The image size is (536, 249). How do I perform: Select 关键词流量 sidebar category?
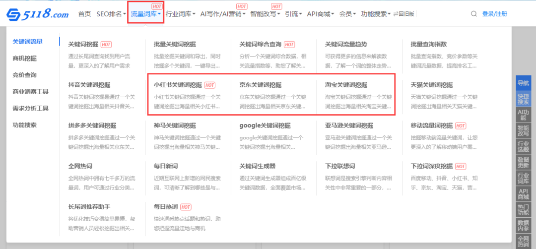[x=28, y=42]
